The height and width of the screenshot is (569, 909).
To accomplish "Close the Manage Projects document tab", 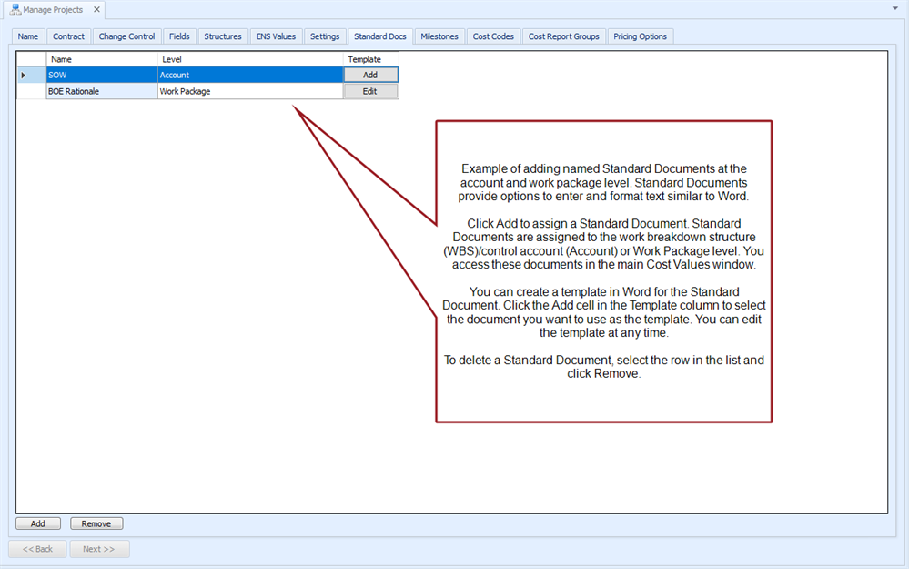I will [96, 10].
